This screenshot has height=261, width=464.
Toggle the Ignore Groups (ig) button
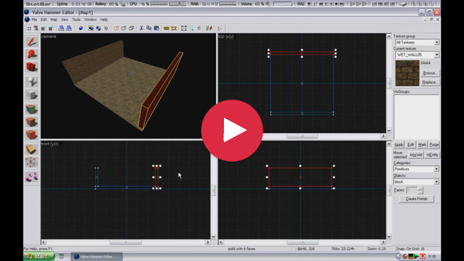tap(106, 28)
